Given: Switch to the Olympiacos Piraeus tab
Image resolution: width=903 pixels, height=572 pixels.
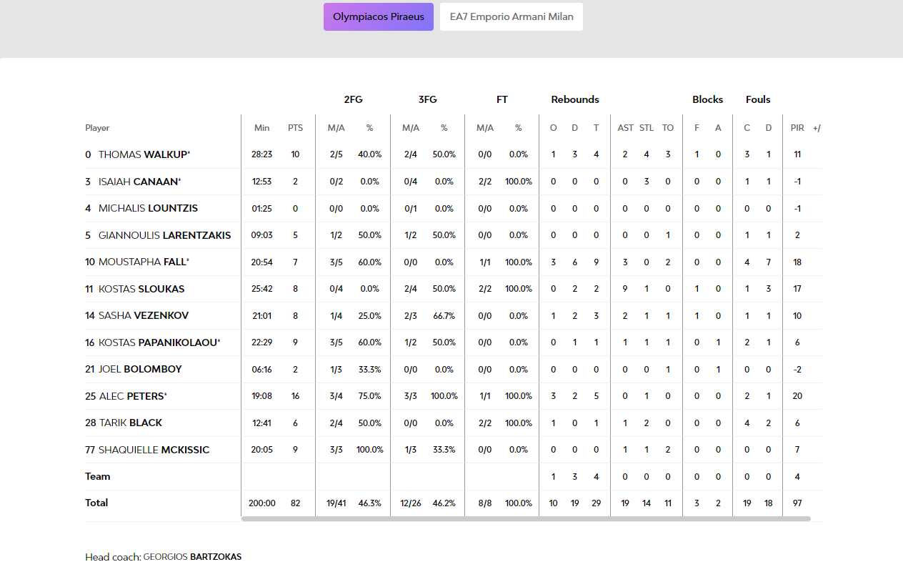Looking at the screenshot, I should click(x=378, y=16).
